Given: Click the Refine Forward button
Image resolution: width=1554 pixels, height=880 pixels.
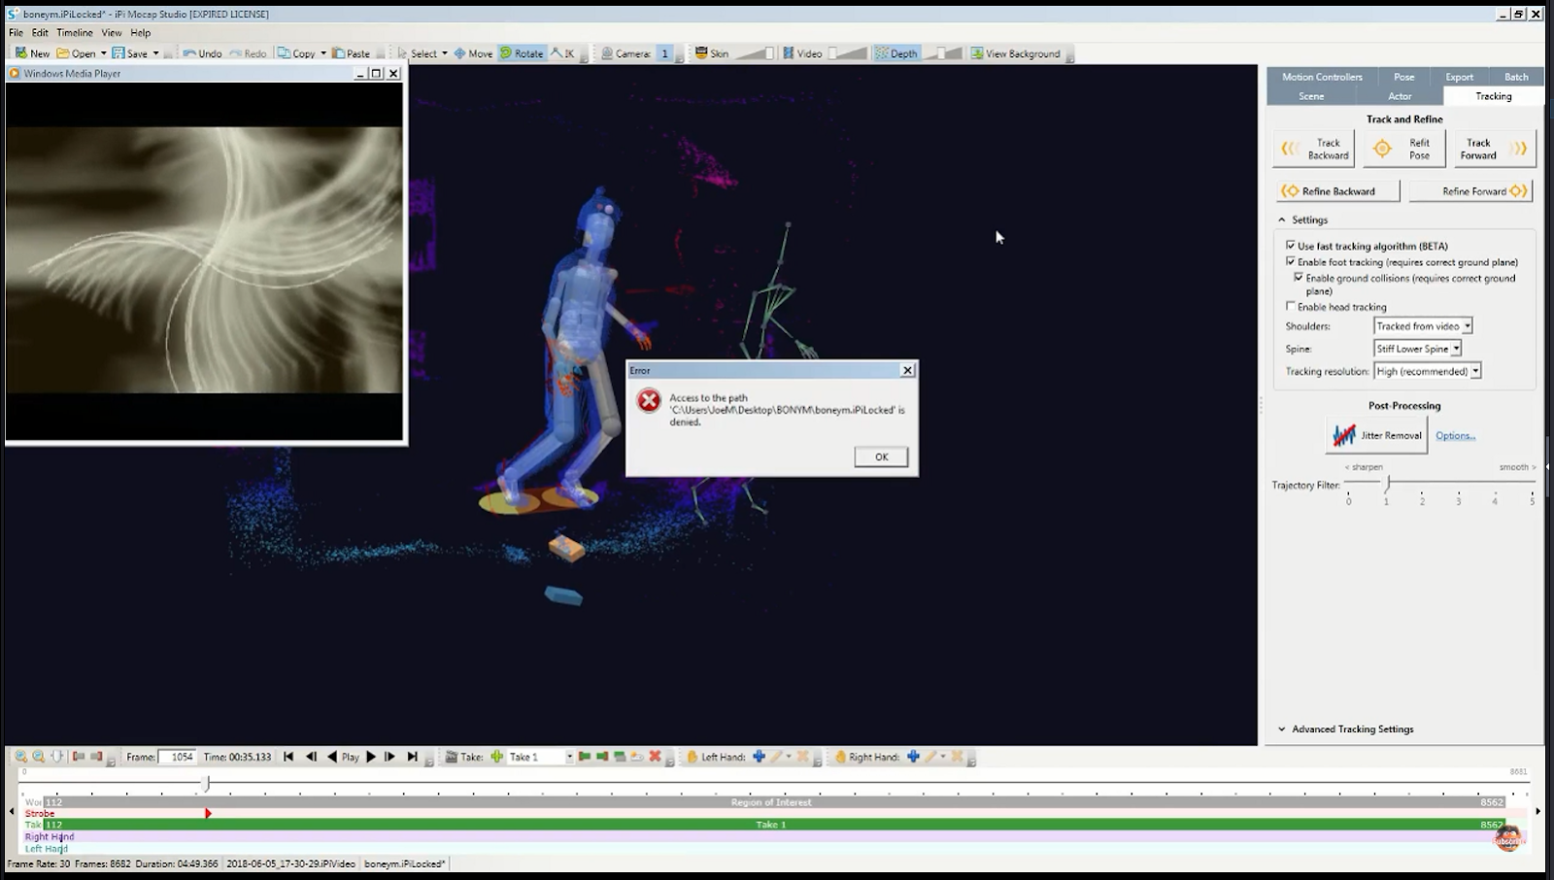Looking at the screenshot, I should click(1470, 191).
